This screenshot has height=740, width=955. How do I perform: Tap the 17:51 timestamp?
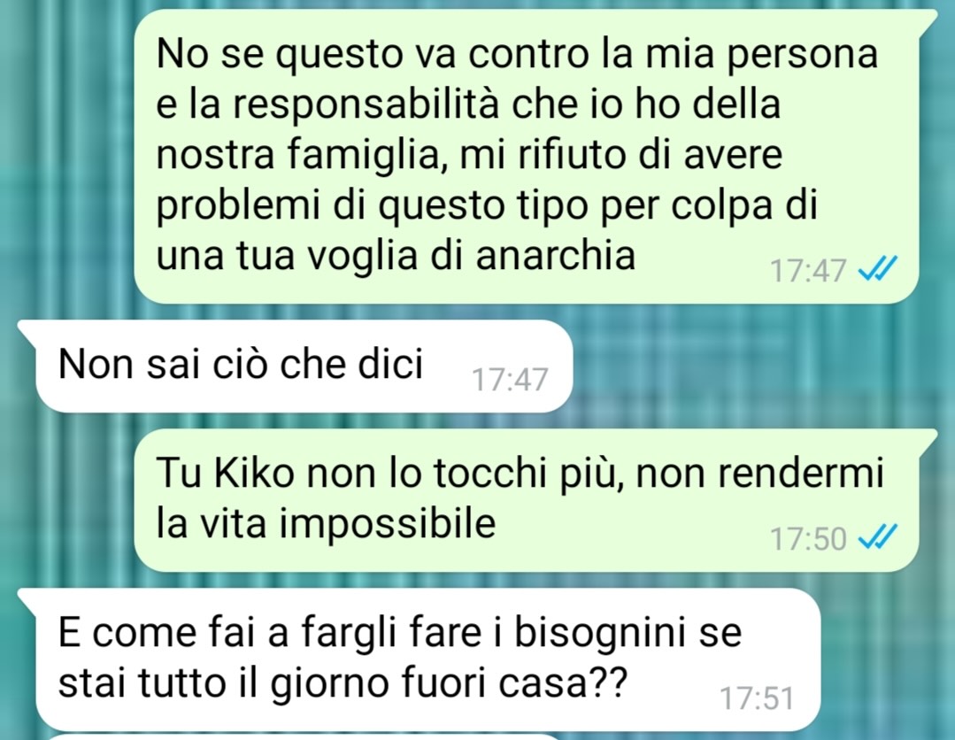757,698
